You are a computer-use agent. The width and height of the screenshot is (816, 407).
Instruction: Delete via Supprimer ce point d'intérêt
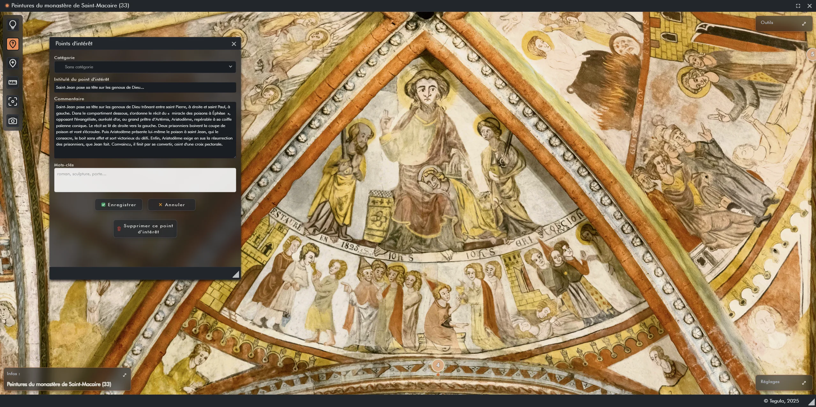[x=145, y=229]
